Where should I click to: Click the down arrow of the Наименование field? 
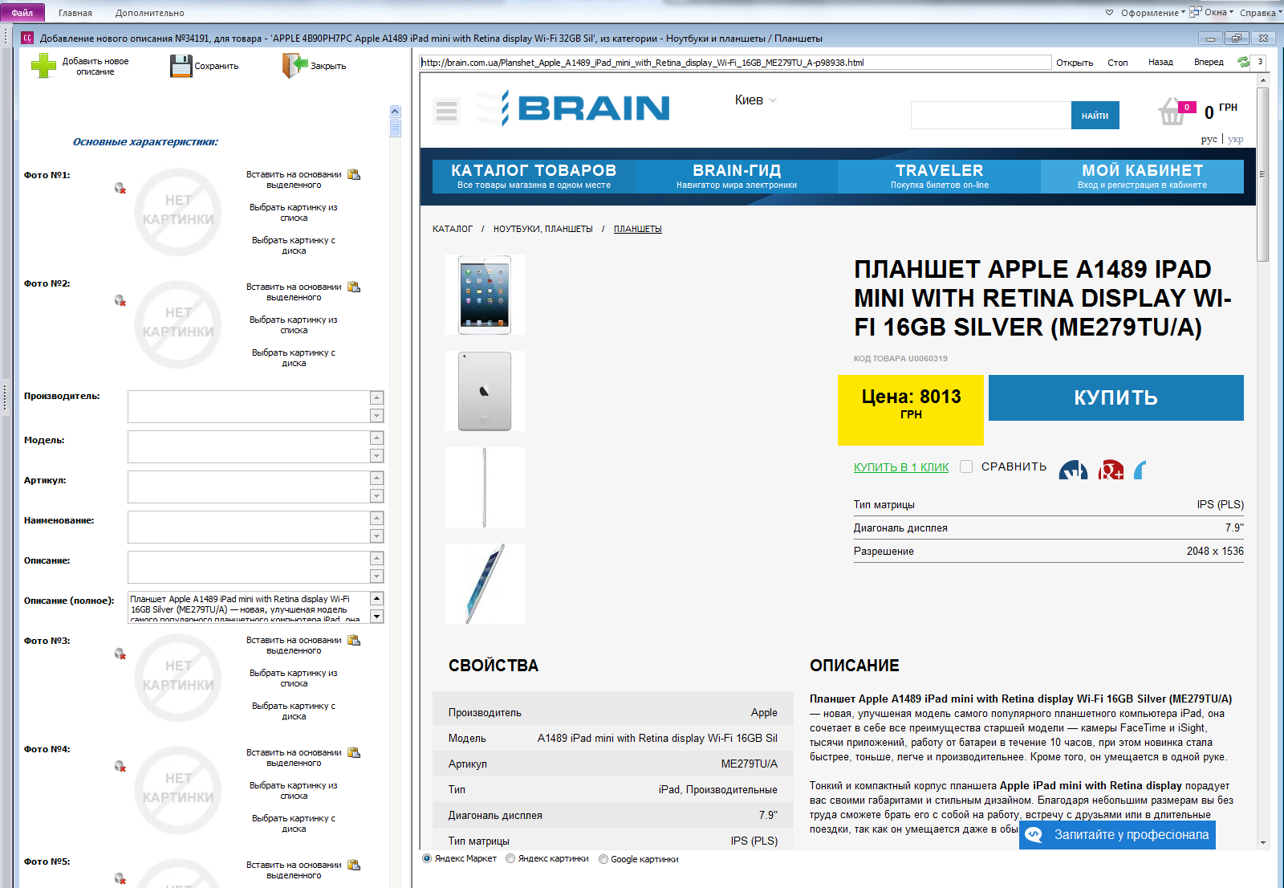[376, 536]
